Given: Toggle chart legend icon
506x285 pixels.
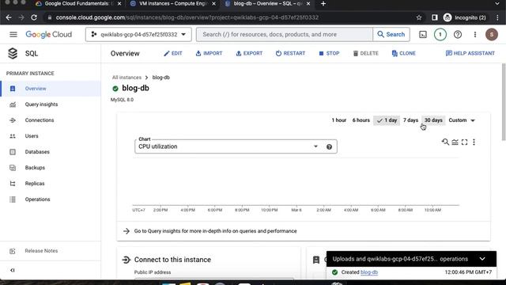Looking at the screenshot, I should [455, 142].
